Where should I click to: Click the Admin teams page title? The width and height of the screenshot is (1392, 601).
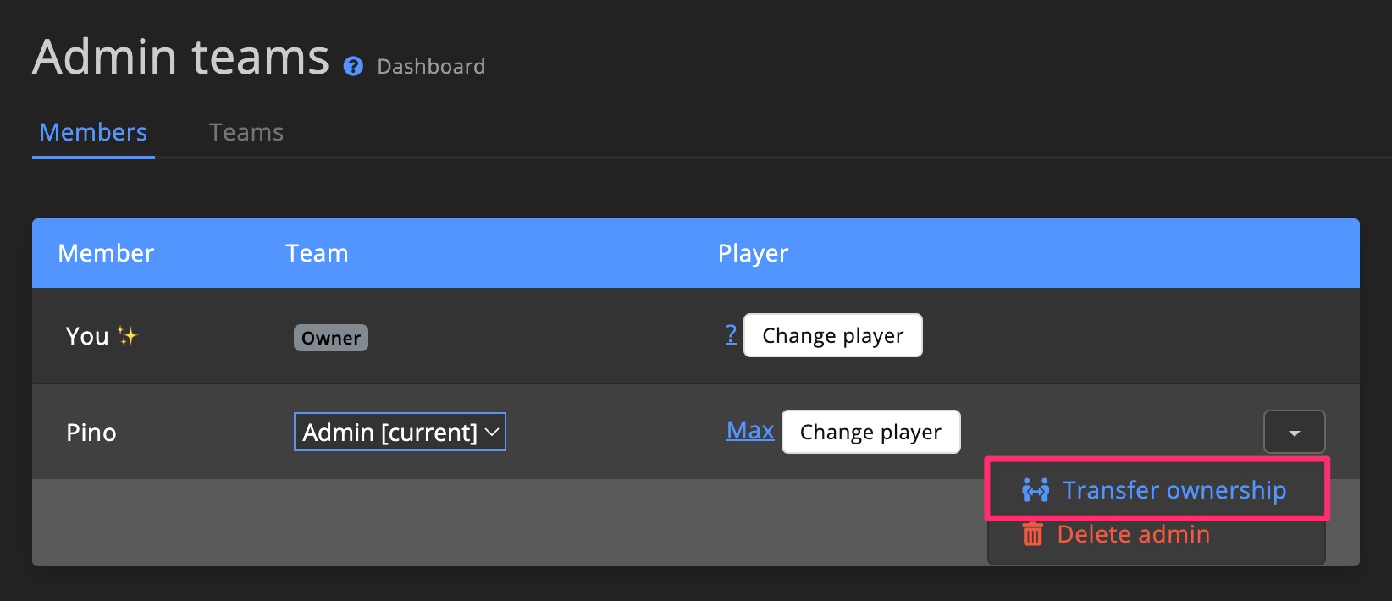coord(180,57)
